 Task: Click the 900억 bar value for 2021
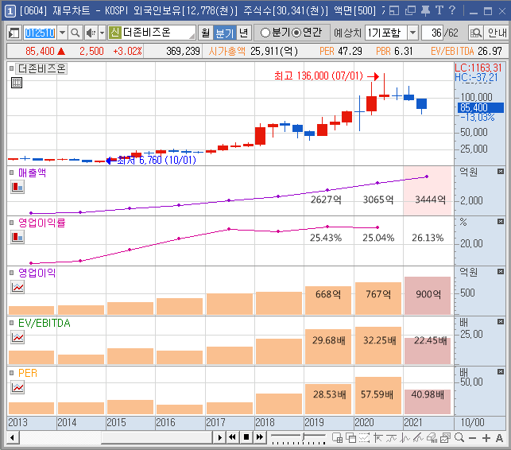[x=428, y=294]
